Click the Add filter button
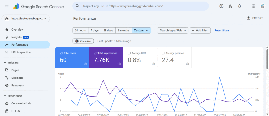The image size is (269, 116). tap(200, 31)
